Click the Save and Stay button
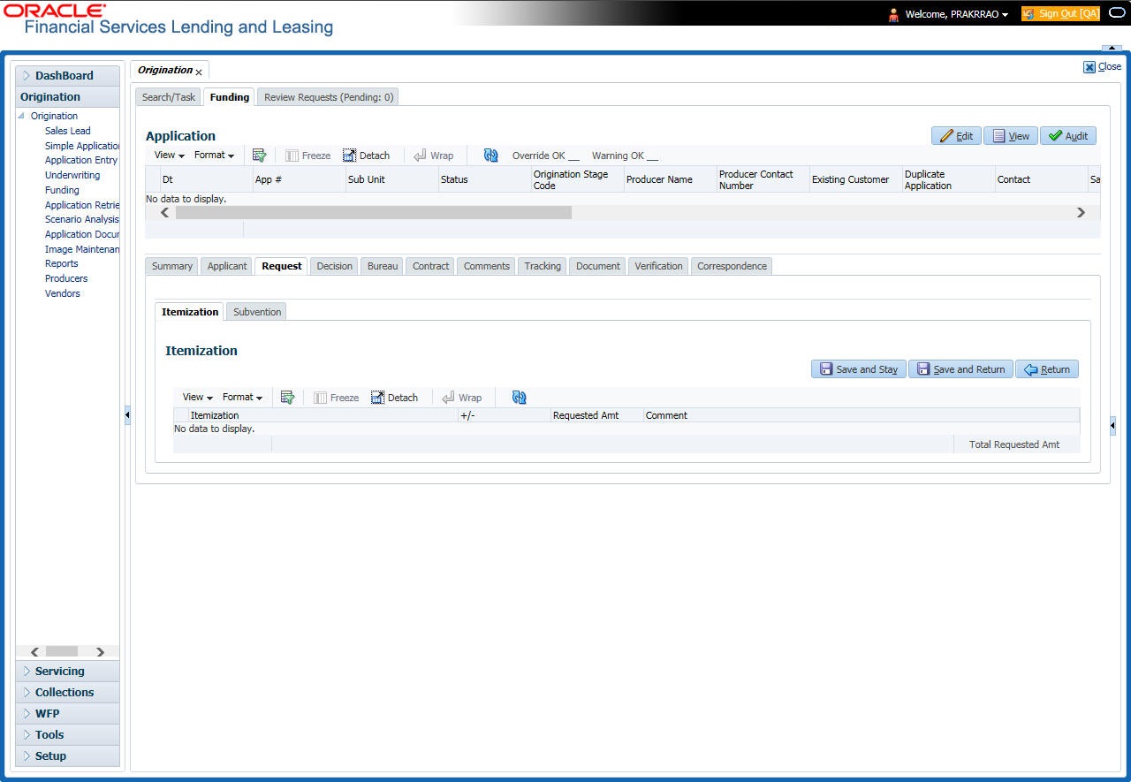 (x=859, y=369)
